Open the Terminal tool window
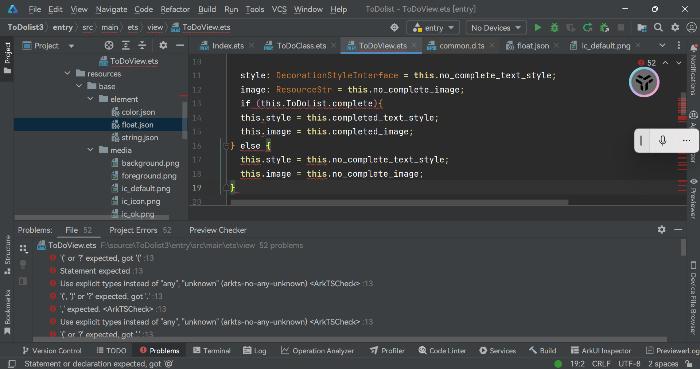This screenshot has height=369, width=700. point(212,350)
